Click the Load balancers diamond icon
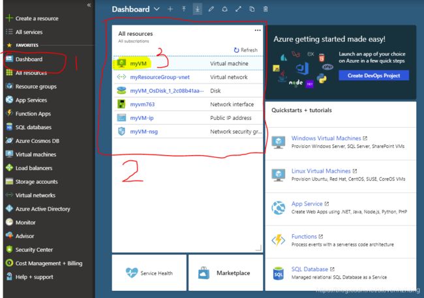This screenshot has height=298, width=424. [x=10, y=168]
